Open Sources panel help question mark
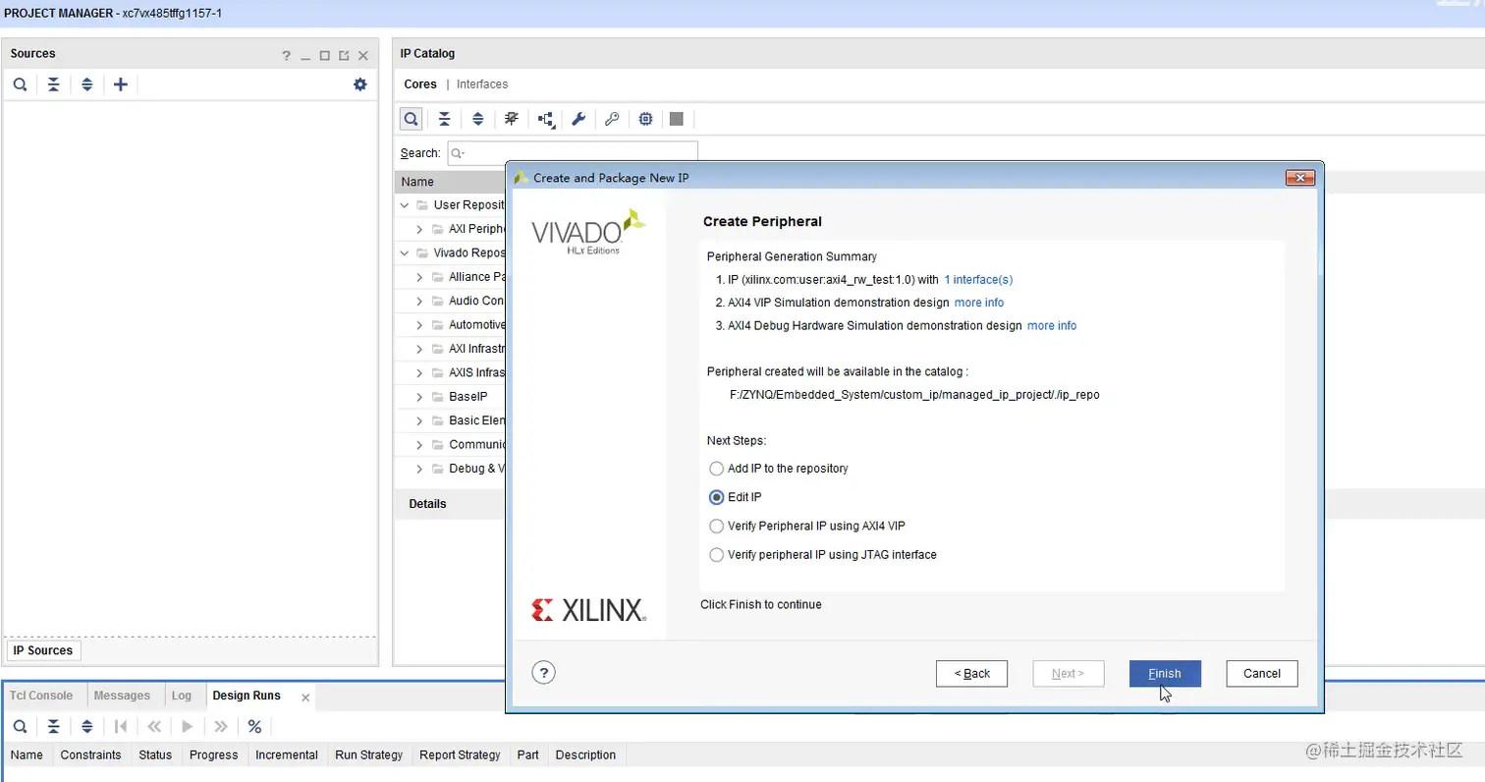This screenshot has height=782, width=1485. (287, 56)
